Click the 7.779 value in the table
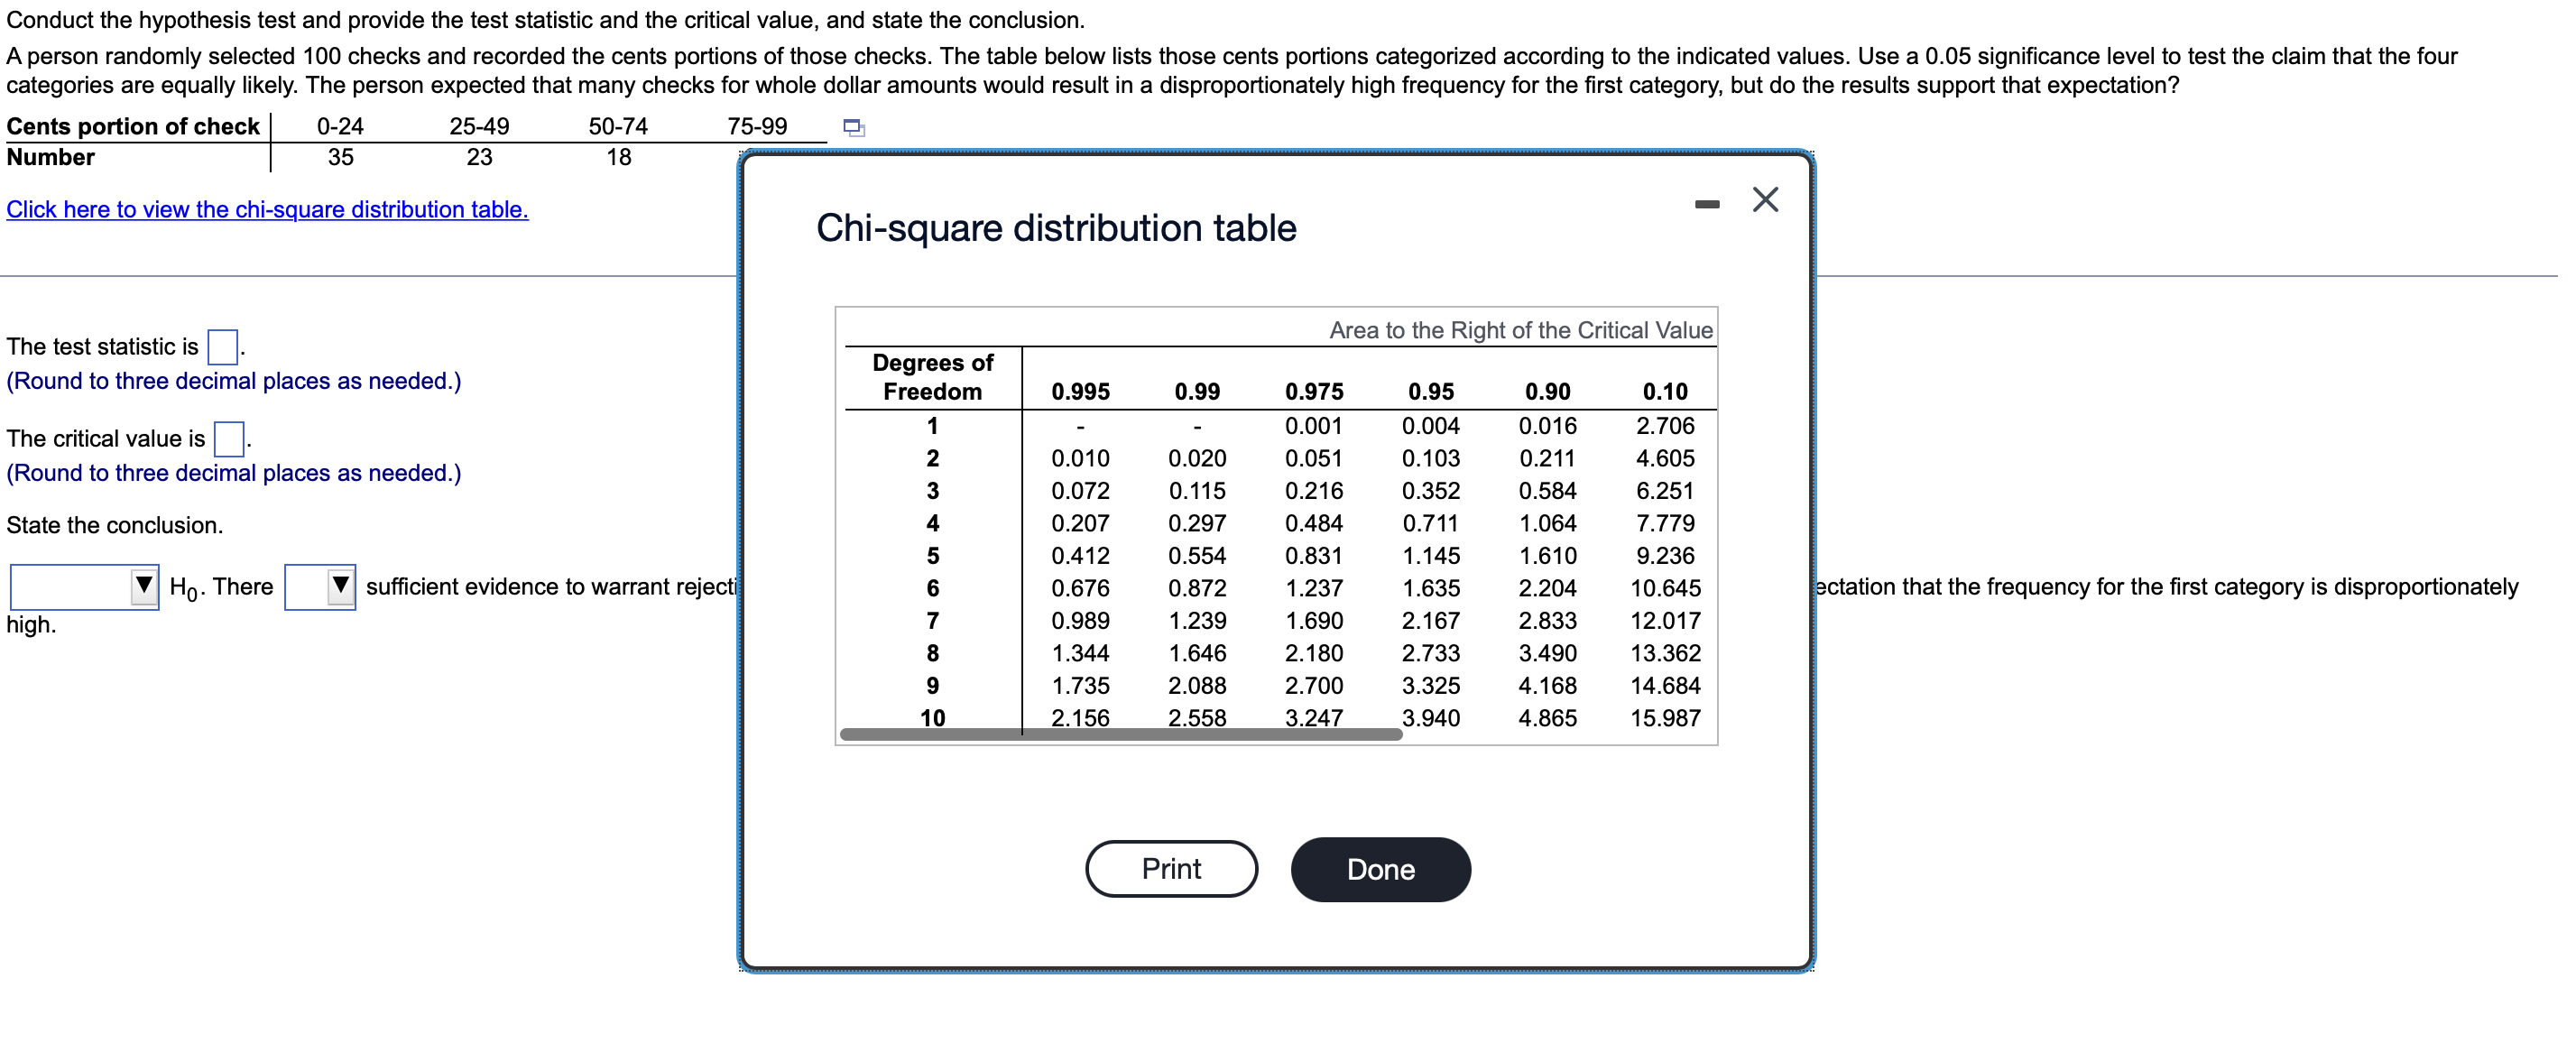The width and height of the screenshot is (2576, 1043). pyautogui.click(x=1667, y=522)
